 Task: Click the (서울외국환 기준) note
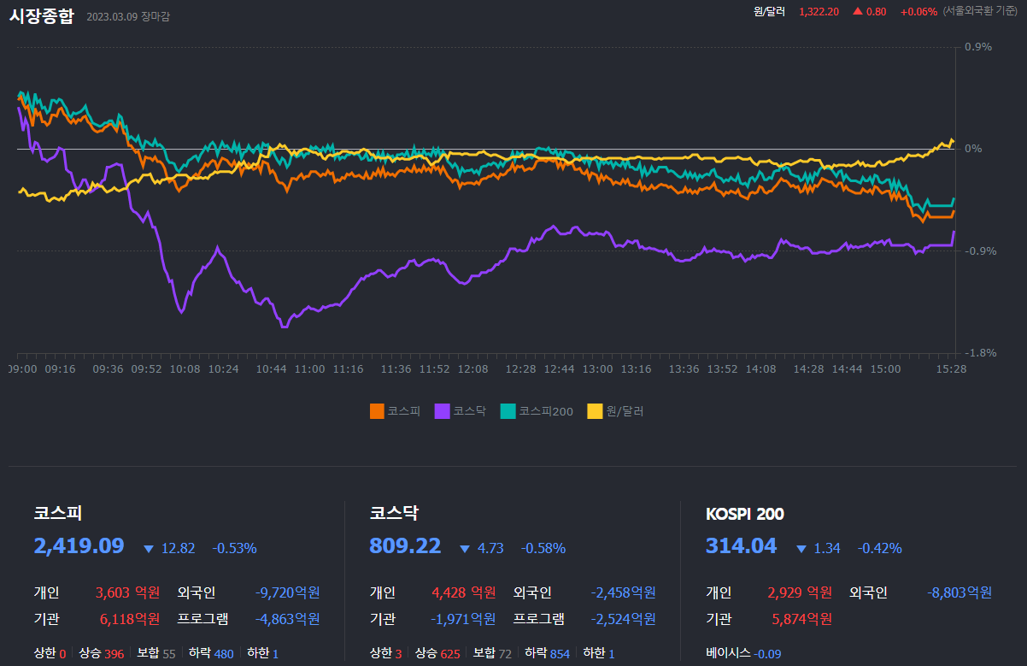tap(980, 11)
